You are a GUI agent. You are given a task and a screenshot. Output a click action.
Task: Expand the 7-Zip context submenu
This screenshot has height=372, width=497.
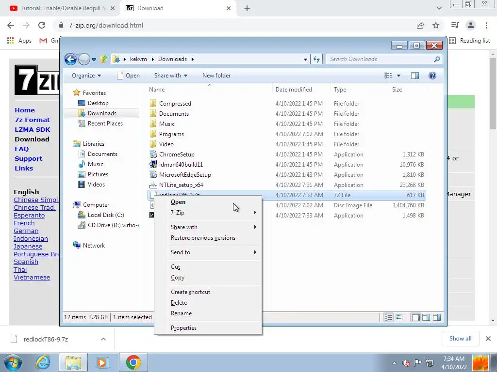coord(255,213)
